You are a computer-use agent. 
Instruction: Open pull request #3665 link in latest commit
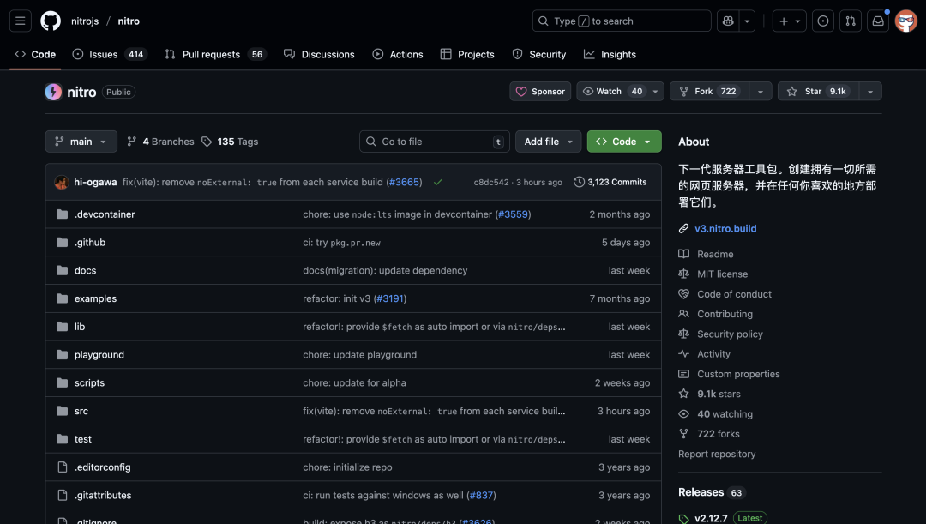[x=405, y=182]
